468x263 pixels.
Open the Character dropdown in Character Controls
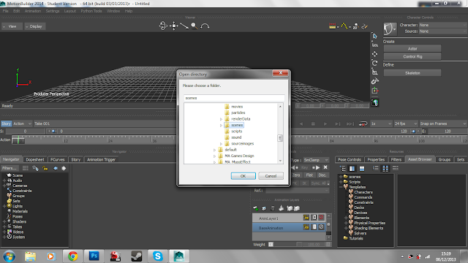[442, 25]
